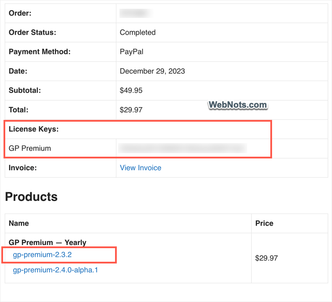Click the Price column header
This screenshot has height=302, width=332.
click(264, 223)
